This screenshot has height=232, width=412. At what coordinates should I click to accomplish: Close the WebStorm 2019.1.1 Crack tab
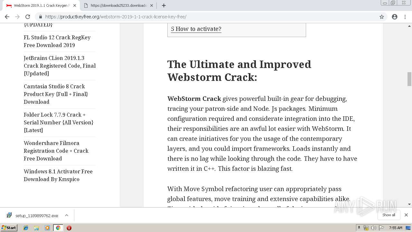(75, 5)
